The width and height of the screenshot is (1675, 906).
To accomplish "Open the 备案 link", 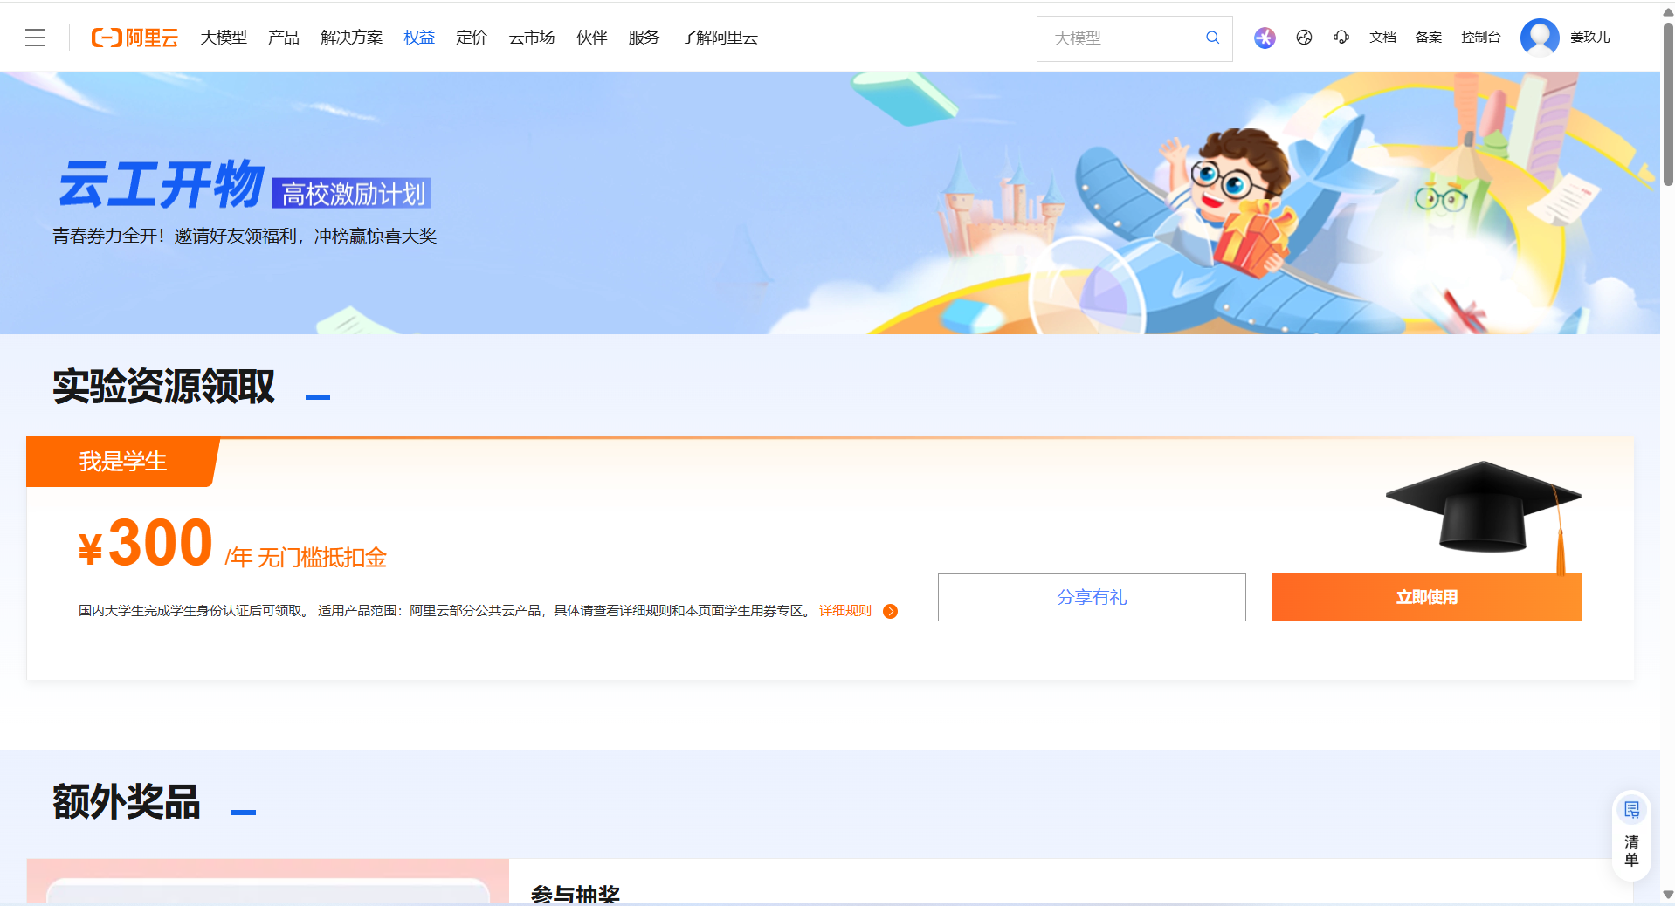I will pos(1429,38).
